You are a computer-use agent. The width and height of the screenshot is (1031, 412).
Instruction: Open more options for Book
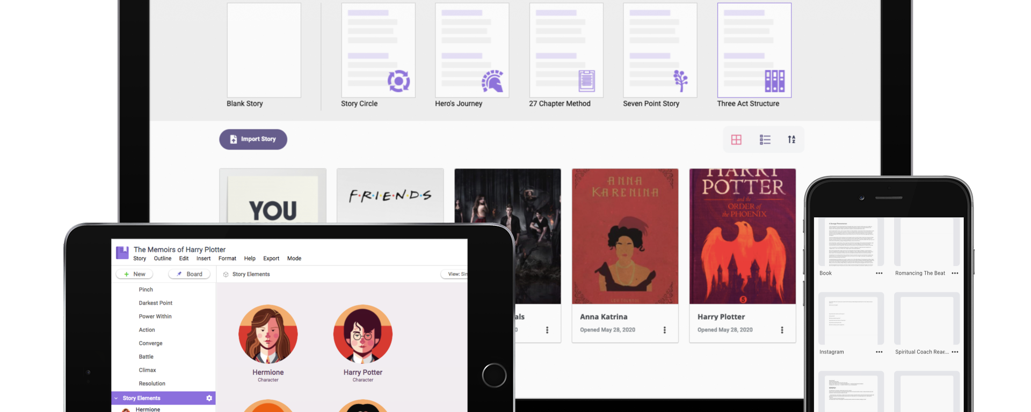[879, 274]
